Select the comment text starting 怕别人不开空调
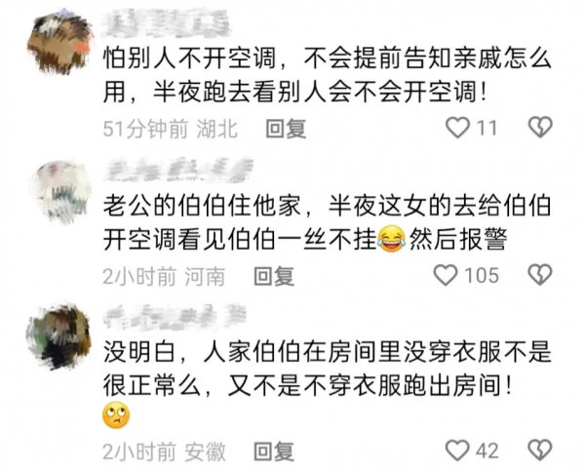Screen dimensions: 585x469 click(x=328, y=75)
